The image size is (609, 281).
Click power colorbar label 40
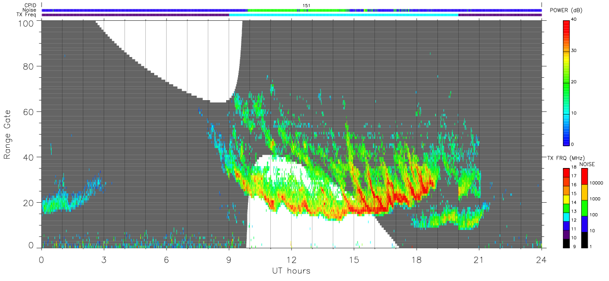pyautogui.click(x=574, y=20)
